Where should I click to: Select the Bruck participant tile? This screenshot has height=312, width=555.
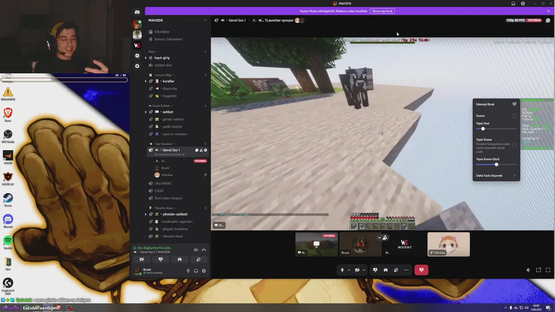click(360, 244)
